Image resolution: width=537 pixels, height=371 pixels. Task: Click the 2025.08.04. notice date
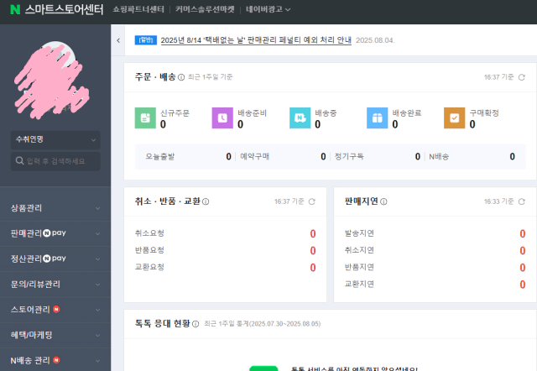[375, 40]
